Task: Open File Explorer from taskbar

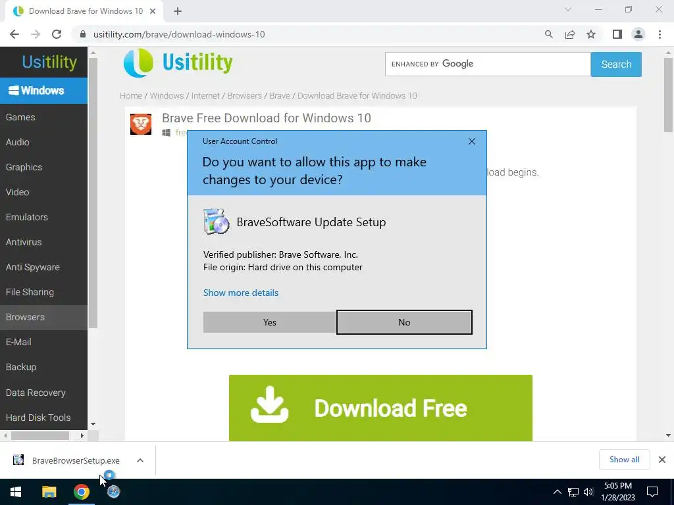Action: [x=49, y=492]
